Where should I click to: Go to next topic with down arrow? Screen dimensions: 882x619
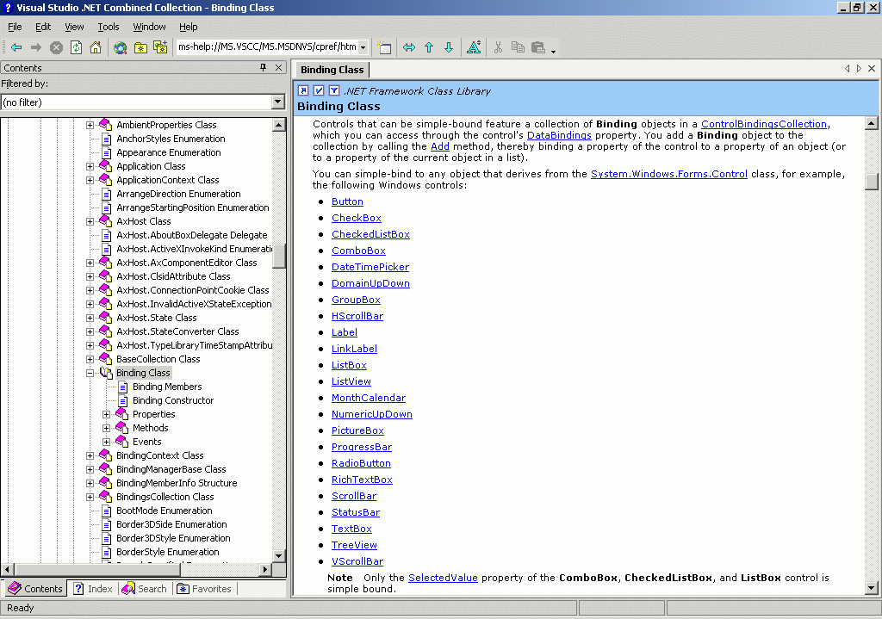point(449,47)
